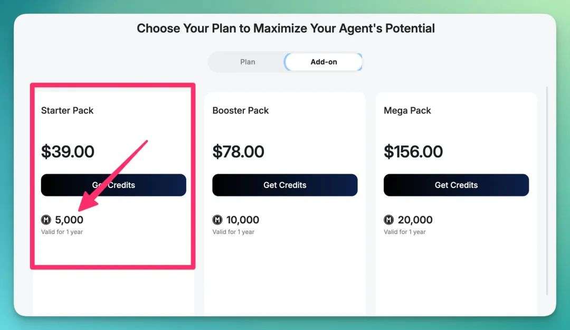Click the $156.00 price
This screenshot has width=570, height=330.
(x=413, y=152)
